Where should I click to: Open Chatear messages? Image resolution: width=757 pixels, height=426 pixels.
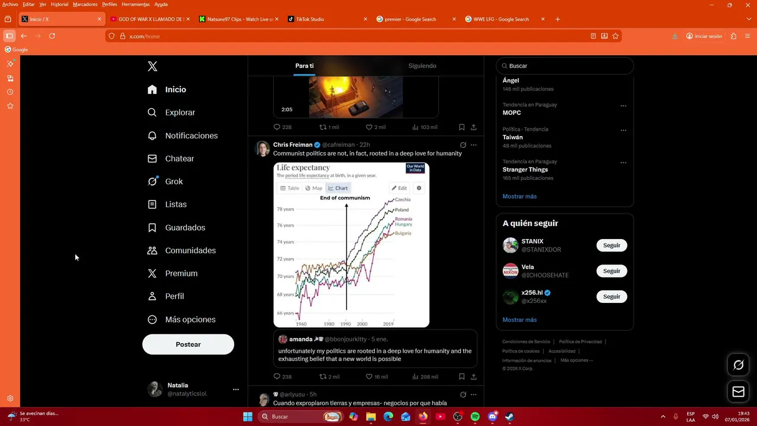pos(171,159)
